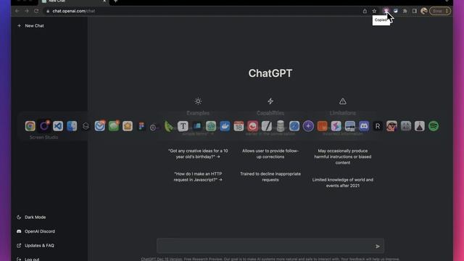Viewport: 464px width, 261px height.
Task: Switch to the database cylinder app icon
Action: tap(281, 126)
